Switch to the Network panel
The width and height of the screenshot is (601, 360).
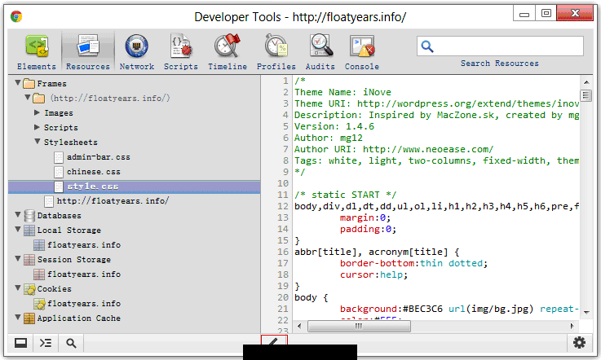tap(137, 52)
